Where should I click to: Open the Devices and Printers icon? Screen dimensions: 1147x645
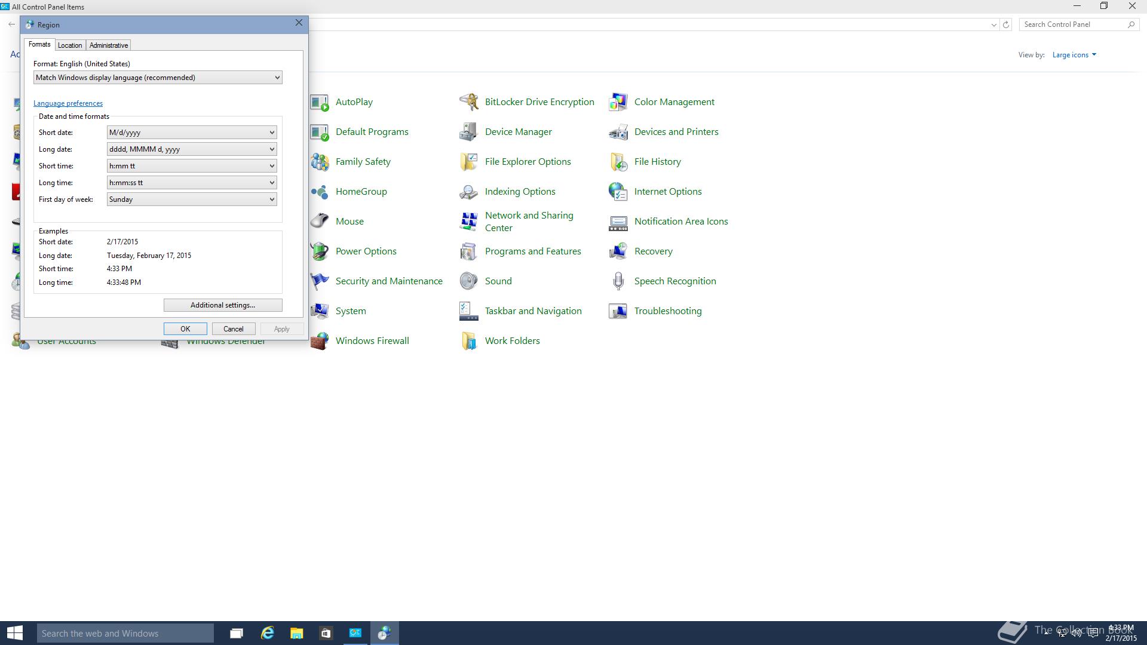pos(618,132)
